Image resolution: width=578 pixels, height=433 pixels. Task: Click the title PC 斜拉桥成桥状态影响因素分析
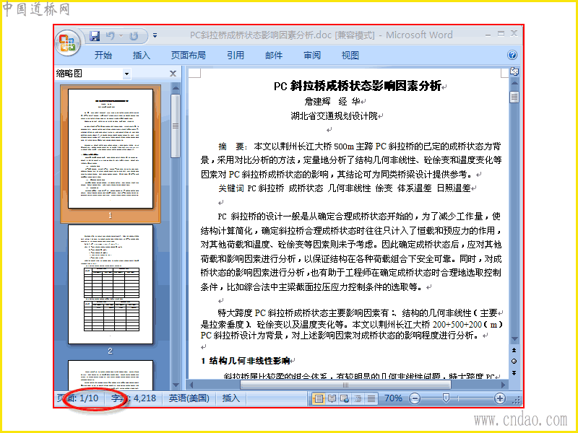[x=357, y=86]
